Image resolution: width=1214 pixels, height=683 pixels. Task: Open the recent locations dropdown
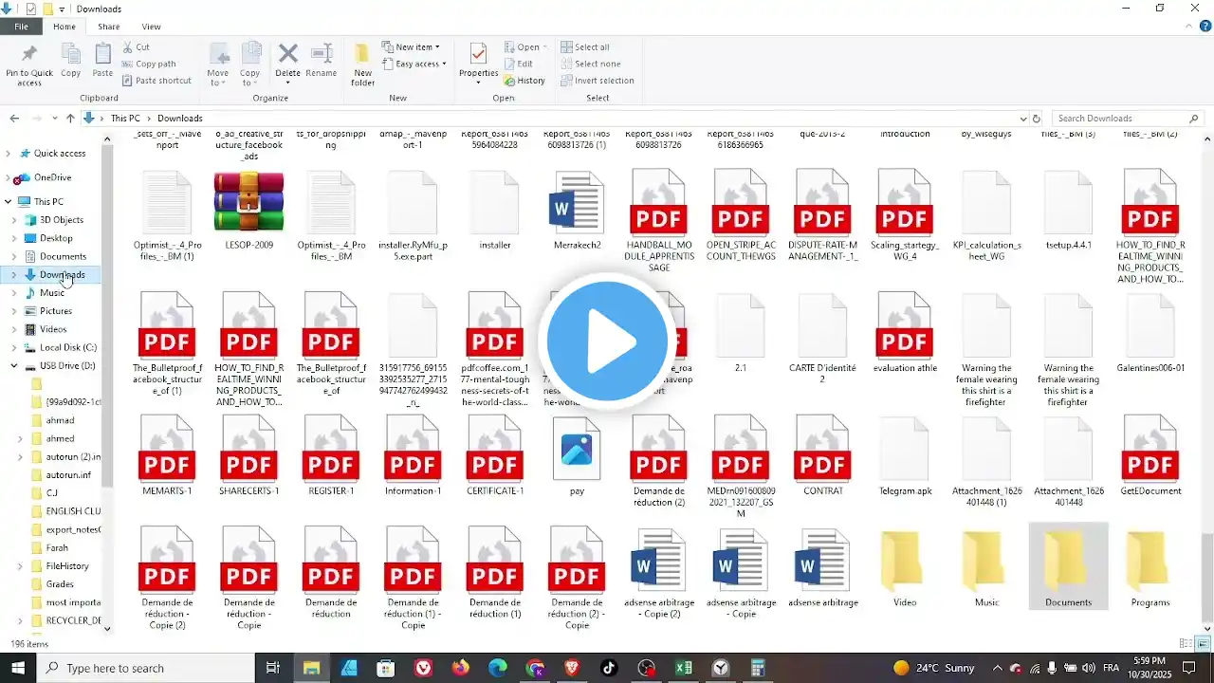54,119
